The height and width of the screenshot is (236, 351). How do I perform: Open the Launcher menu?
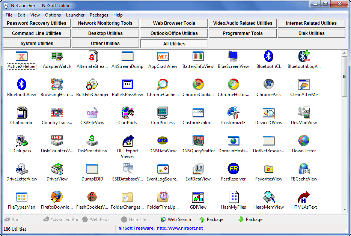coord(75,15)
